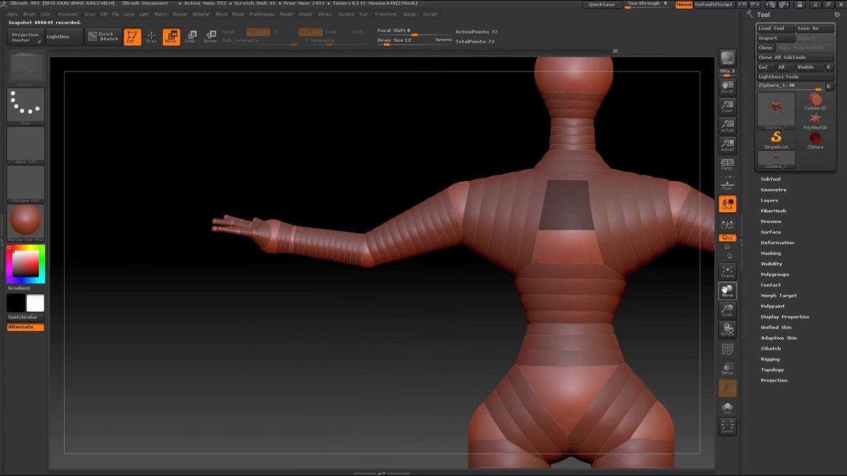Activate the Edit mode button

(x=132, y=37)
